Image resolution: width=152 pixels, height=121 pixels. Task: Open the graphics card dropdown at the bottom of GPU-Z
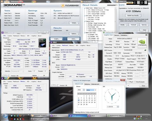[x=128, y=86]
